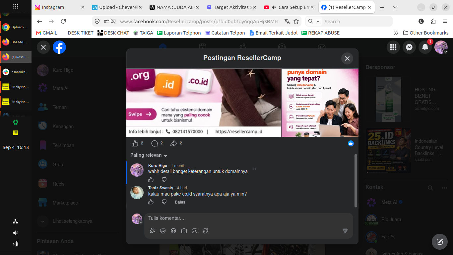Screen dimensions: 453x255
Task: Switch to the Cara Setup YouTube tab
Action: tap(290, 7)
